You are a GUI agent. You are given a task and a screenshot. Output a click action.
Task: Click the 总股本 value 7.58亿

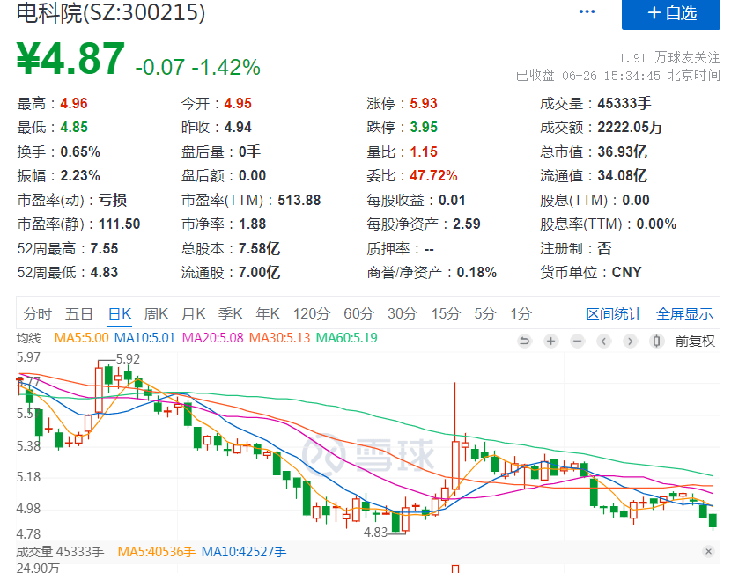(259, 249)
